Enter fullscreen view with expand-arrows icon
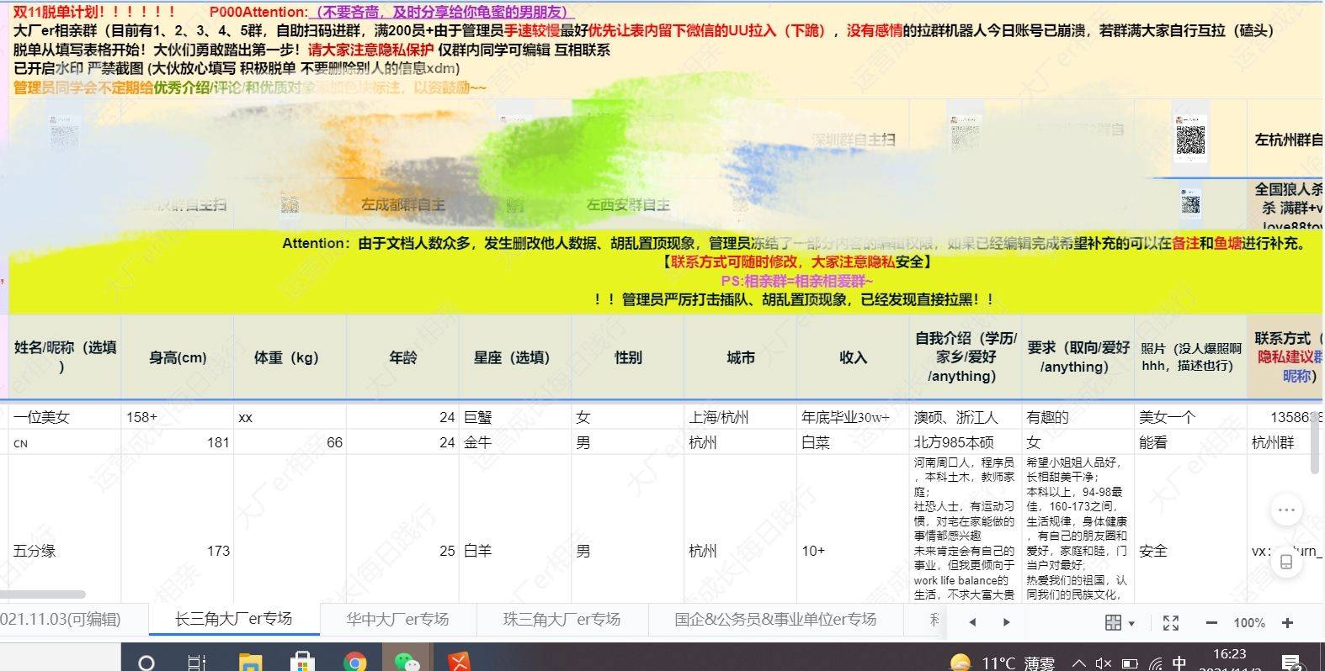The height and width of the screenshot is (671, 1325). click(1170, 623)
